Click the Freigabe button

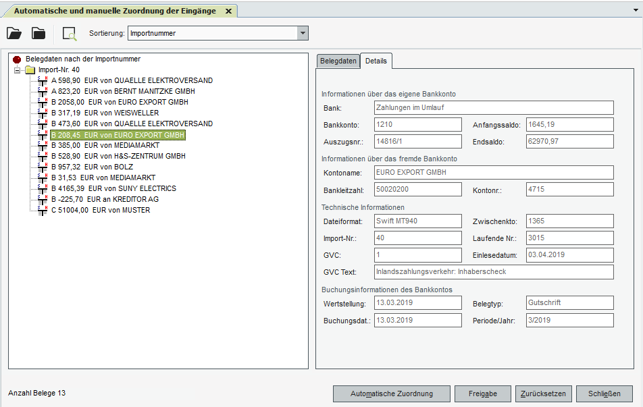(483, 394)
